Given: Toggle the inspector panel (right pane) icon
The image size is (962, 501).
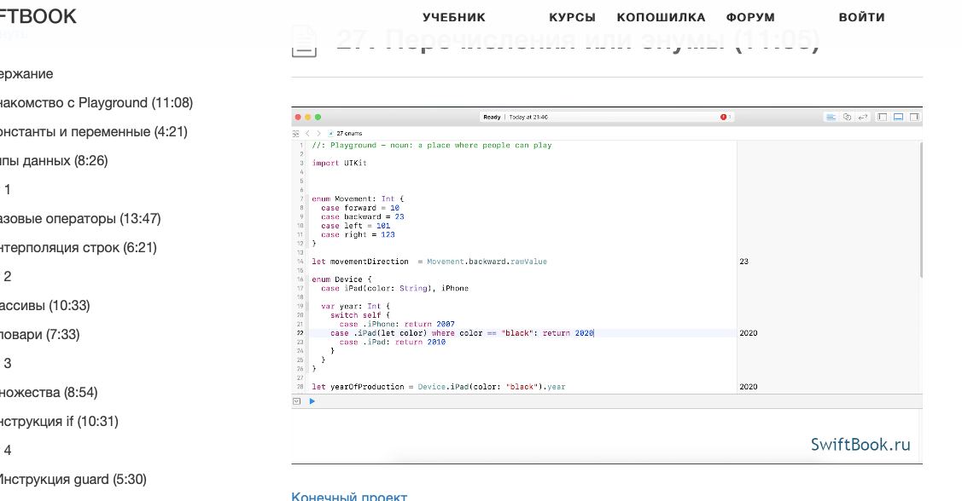Looking at the screenshot, I should click(x=914, y=117).
